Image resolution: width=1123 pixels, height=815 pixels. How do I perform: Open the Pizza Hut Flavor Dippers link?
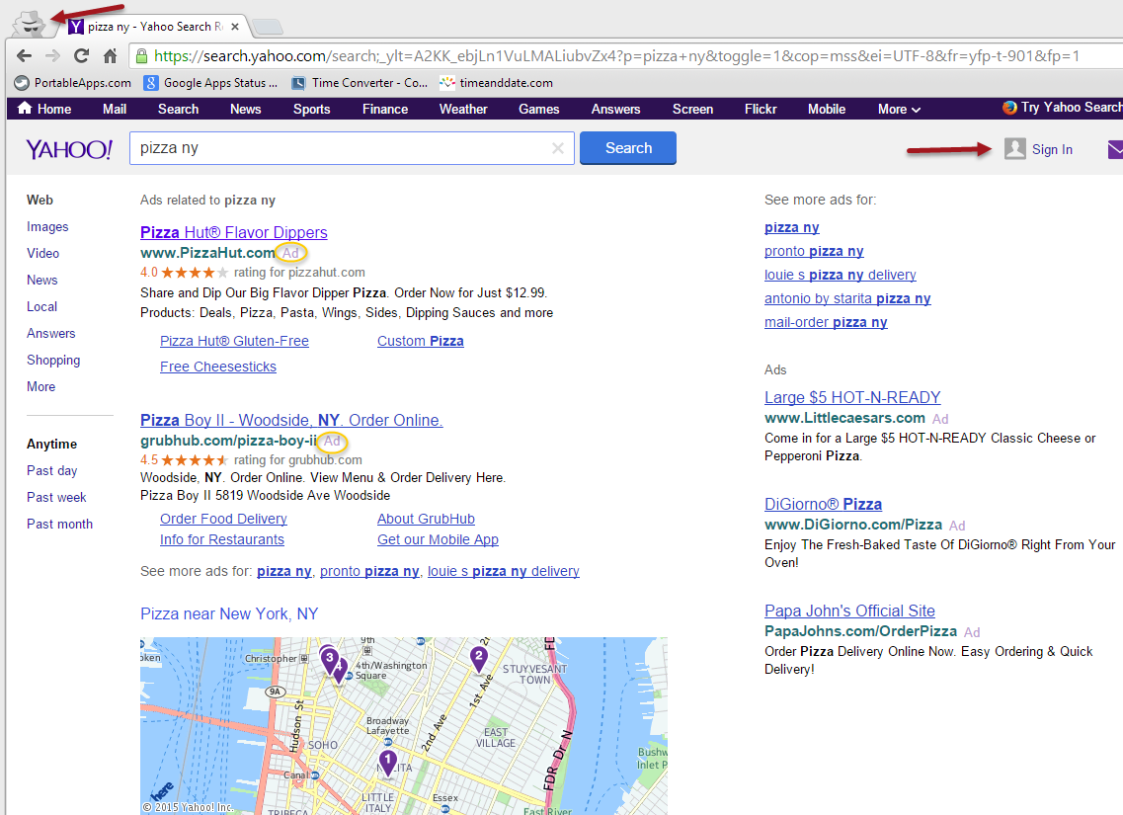(233, 232)
